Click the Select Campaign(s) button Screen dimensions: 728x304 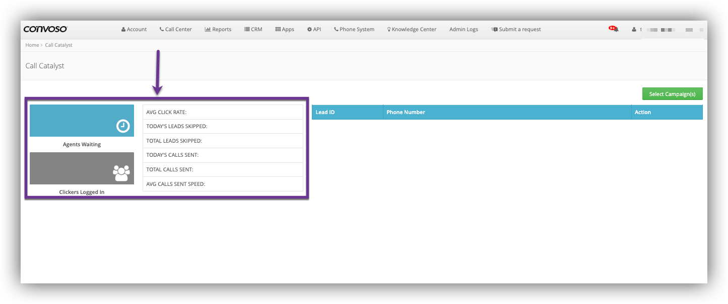tap(672, 94)
